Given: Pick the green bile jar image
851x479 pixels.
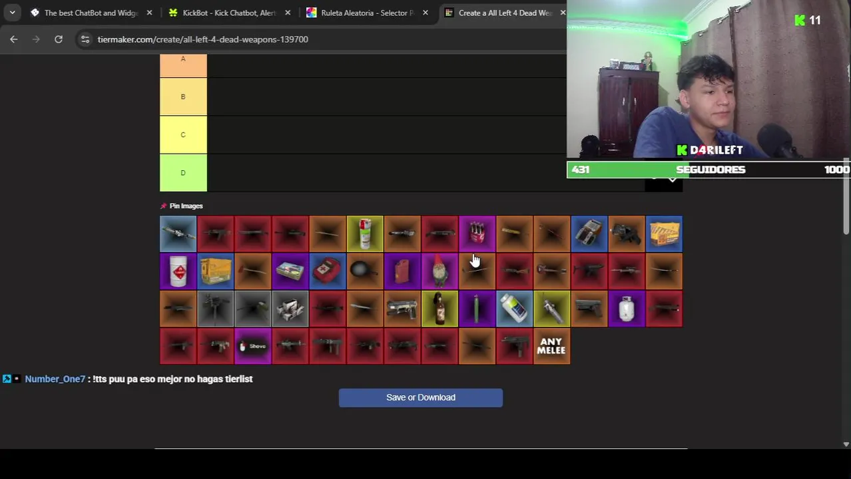Looking at the screenshot, I should click(365, 234).
